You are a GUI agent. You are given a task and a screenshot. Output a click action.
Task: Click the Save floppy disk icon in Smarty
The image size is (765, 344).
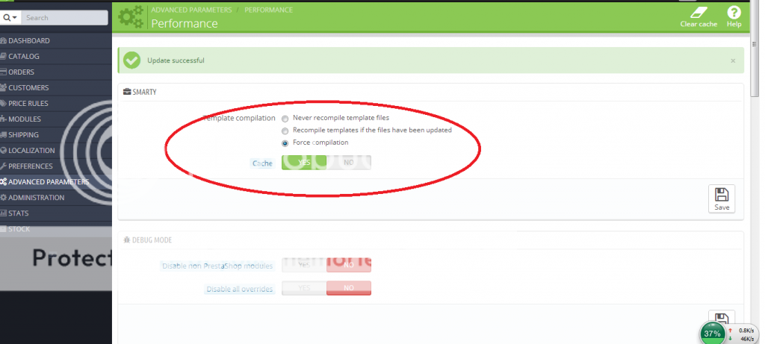(721, 196)
